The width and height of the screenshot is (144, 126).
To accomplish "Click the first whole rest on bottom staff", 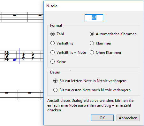I will pos(6,93).
